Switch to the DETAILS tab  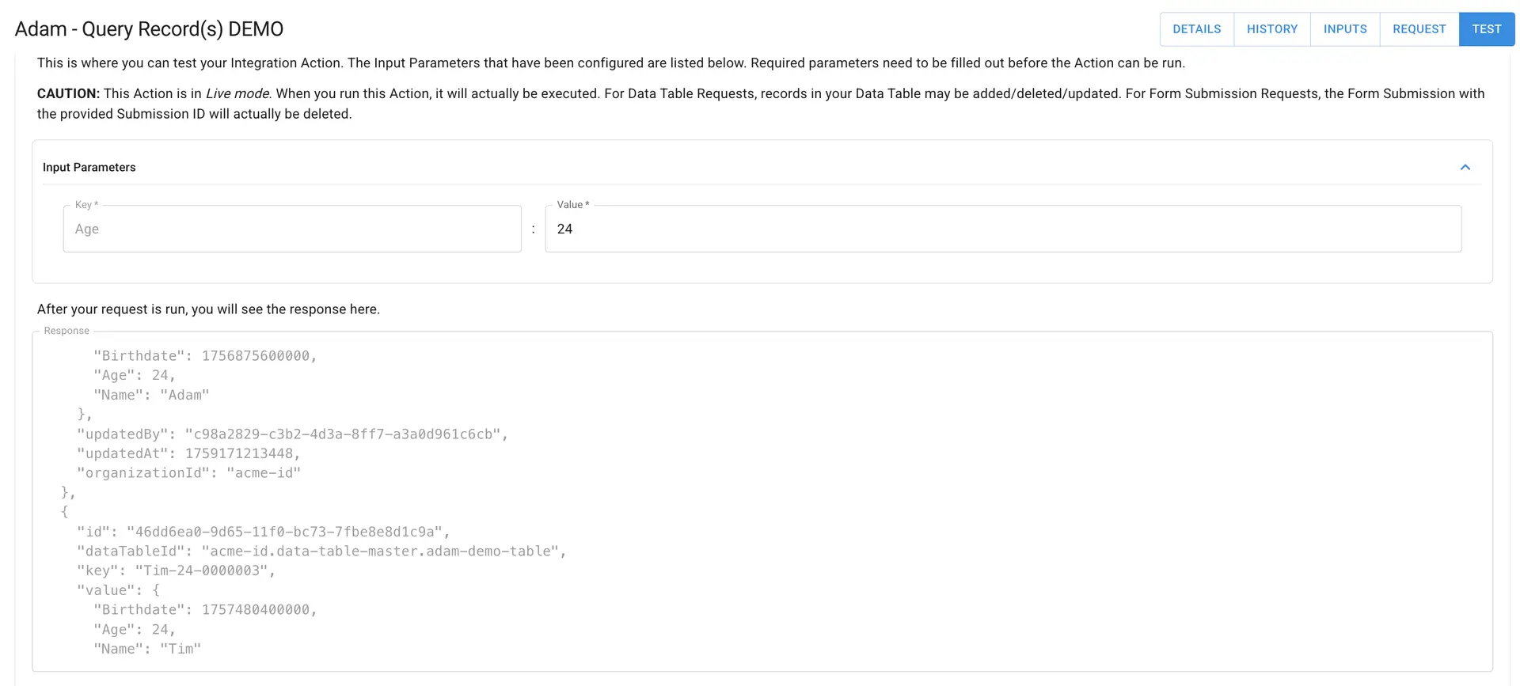click(x=1196, y=28)
